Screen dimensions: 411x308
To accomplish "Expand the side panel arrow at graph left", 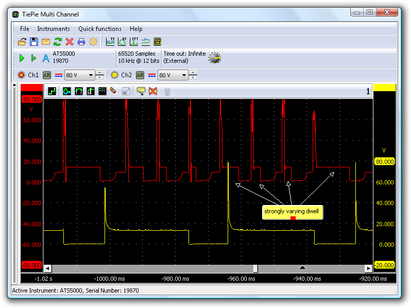I will pos(14,85).
